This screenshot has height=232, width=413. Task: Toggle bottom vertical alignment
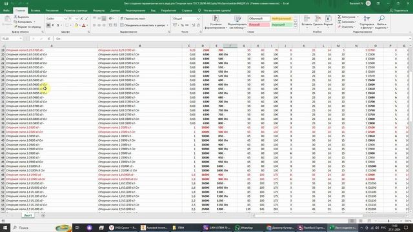tap(104, 19)
